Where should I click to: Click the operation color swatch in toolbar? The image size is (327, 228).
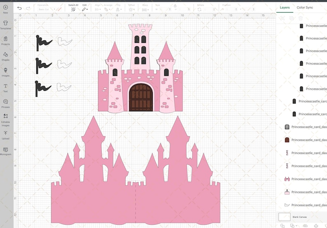tap(59, 9)
